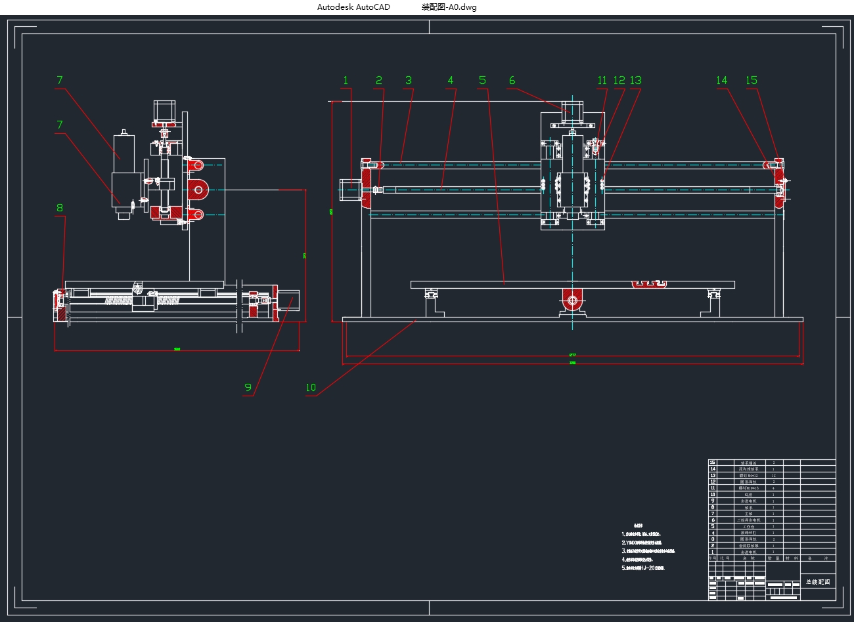Click the green part label 1 callout
Viewport: 854px width, 622px height.
pyautogui.click(x=346, y=81)
